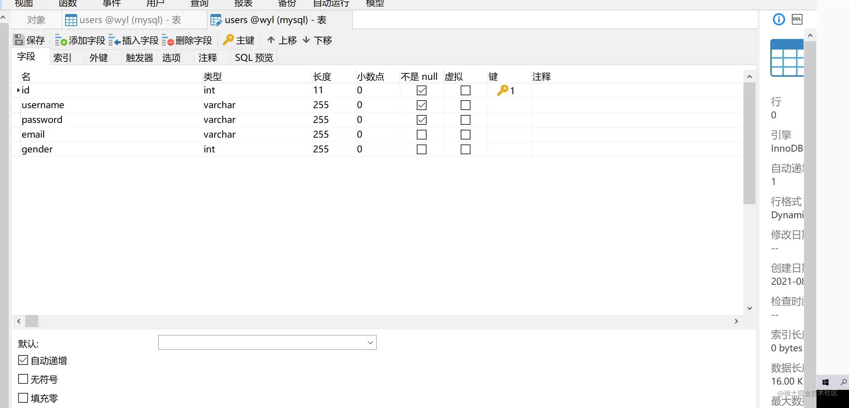Open the Windows Start button

click(x=826, y=382)
